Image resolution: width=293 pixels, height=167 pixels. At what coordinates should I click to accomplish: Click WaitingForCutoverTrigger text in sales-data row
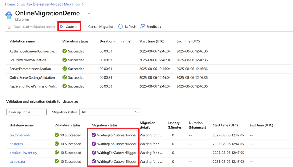point(117,161)
